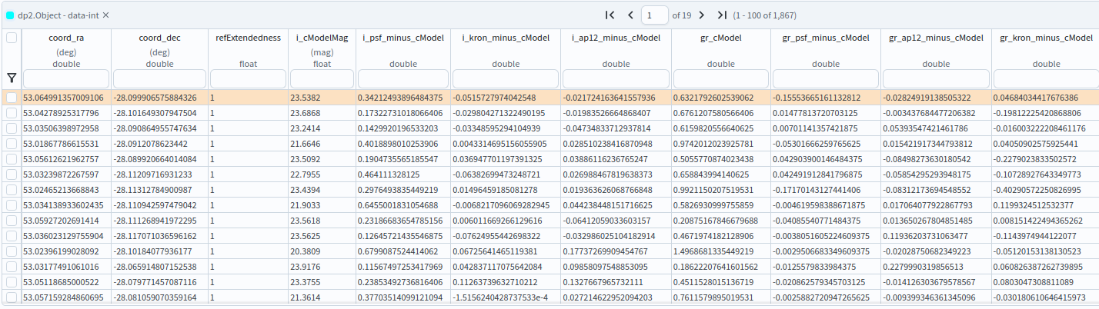Focus the gr_cModel filter input
The width and height of the screenshot is (1099, 309).
coord(721,78)
